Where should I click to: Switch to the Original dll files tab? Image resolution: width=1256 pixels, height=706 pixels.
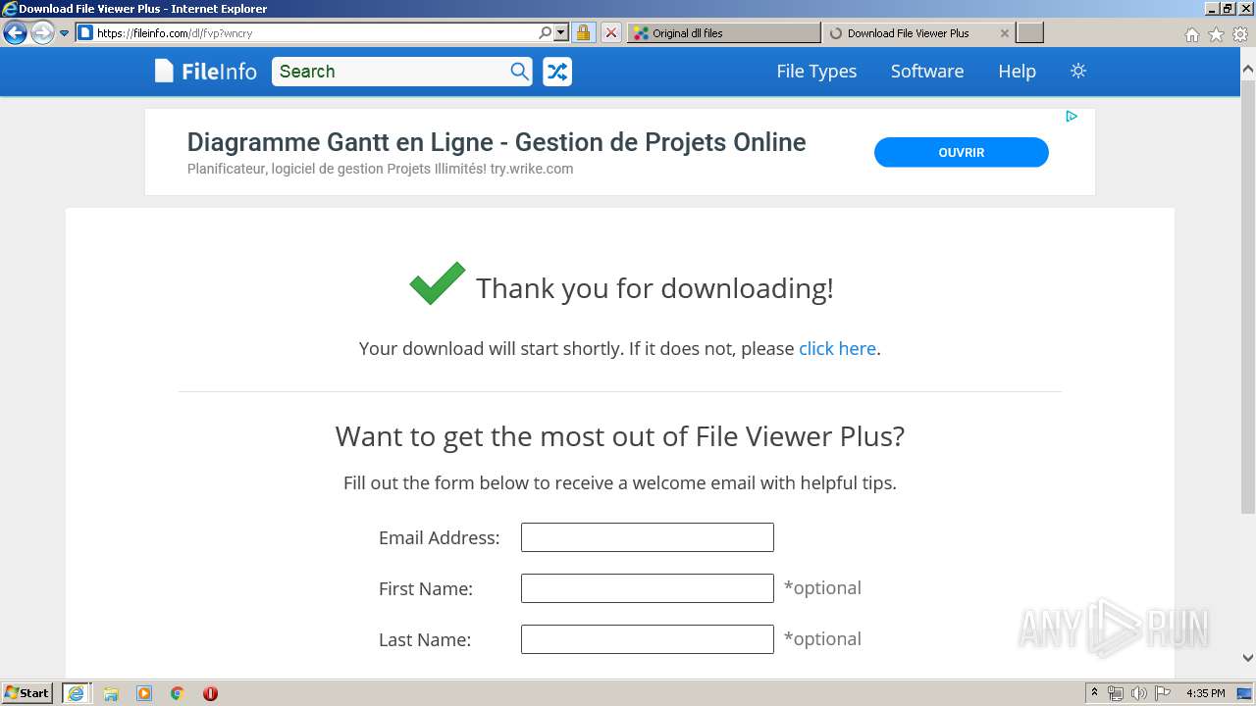coord(723,32)
